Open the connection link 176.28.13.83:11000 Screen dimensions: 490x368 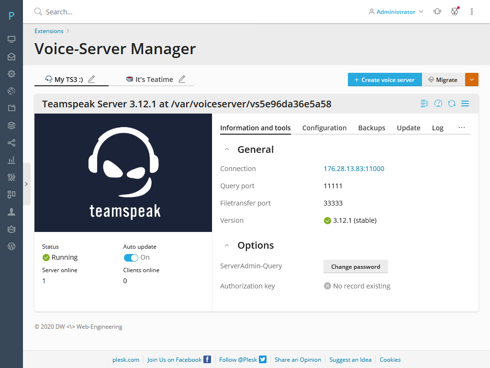(354, 169)
